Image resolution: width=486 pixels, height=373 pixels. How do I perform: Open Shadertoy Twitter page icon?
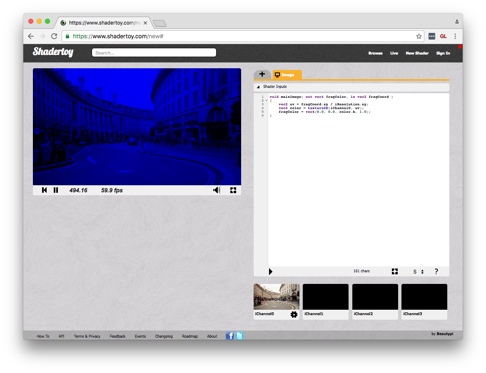[x=239, y=336]
